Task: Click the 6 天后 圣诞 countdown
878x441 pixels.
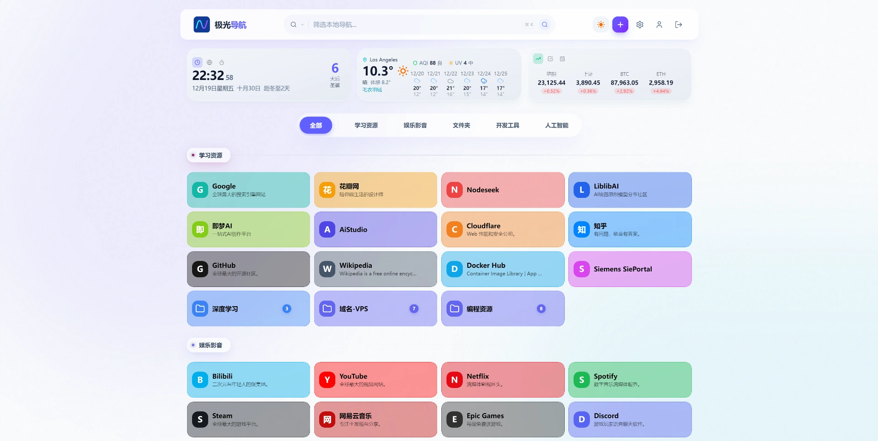Action: pyautogui.click(x=335, y=75)
